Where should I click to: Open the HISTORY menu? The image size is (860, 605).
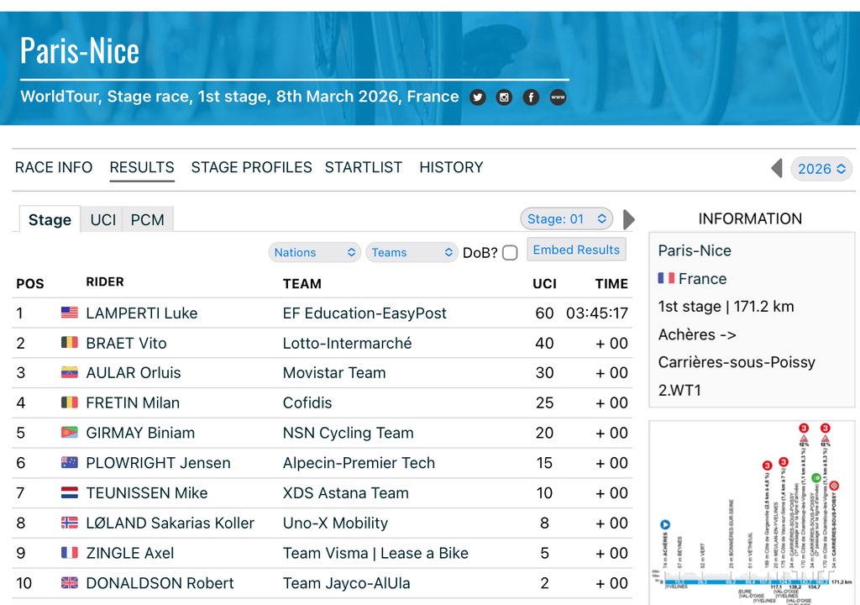[451, 167]
